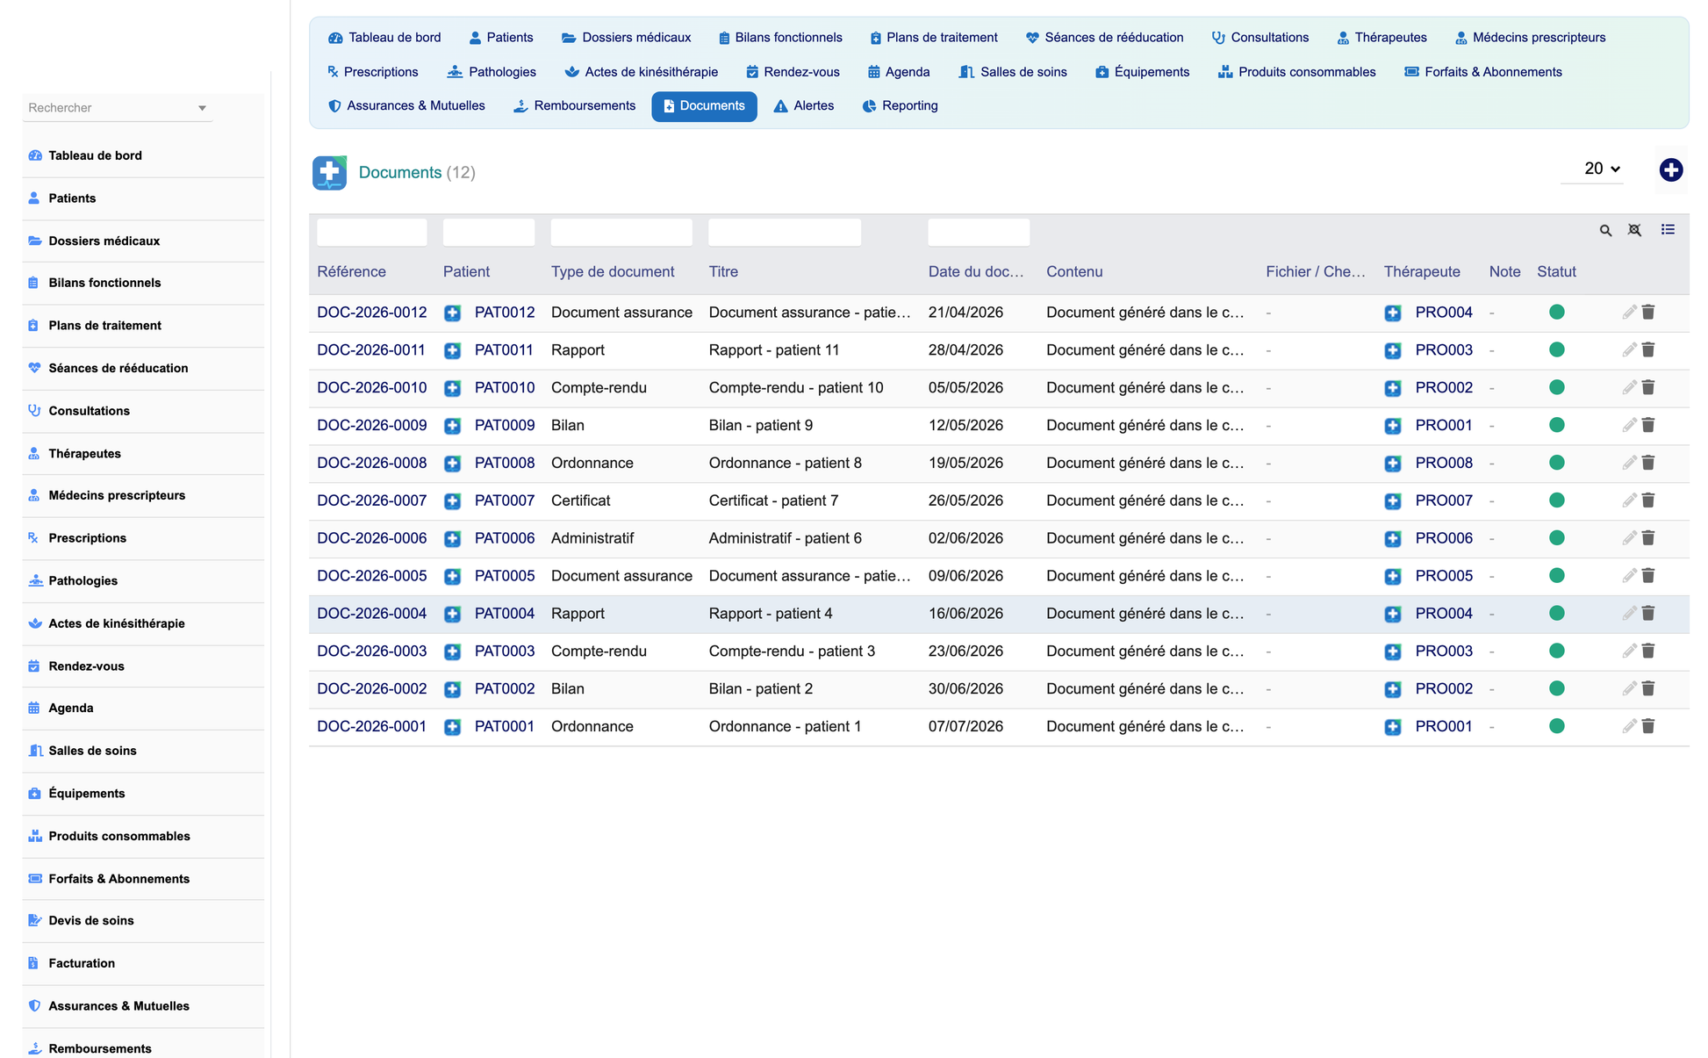Click the Titre filter input field
The width and height of the screenshot is (1708, 1058).
click(x=784, y=232)
